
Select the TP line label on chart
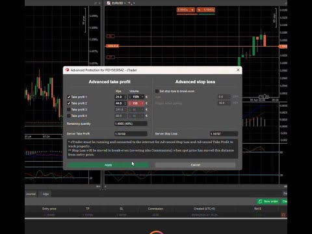110,57
